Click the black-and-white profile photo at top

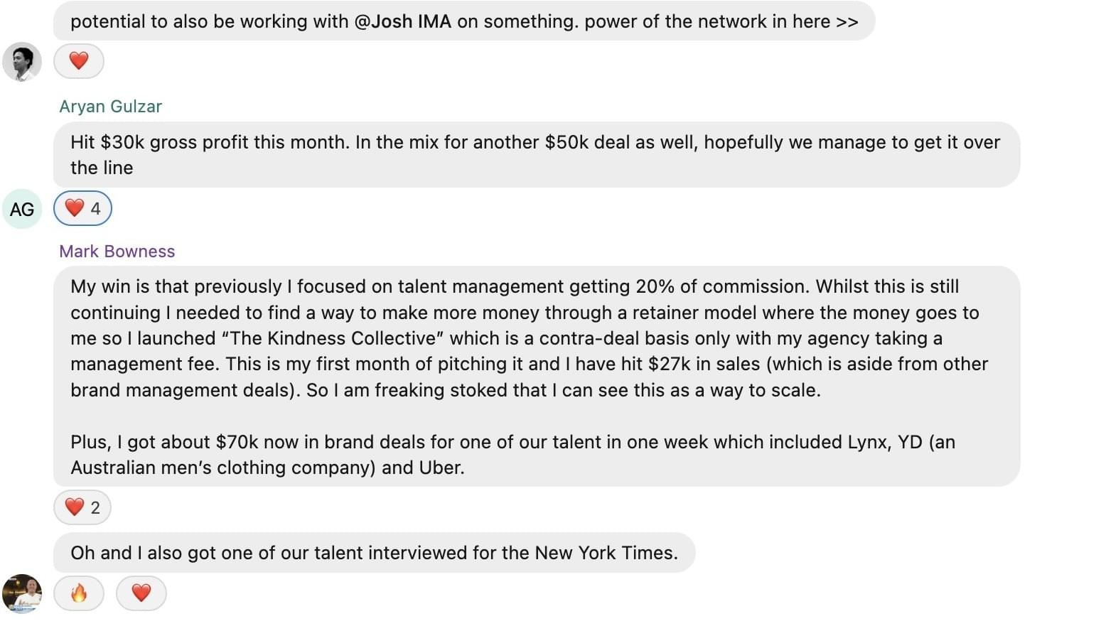coord(22,61)
